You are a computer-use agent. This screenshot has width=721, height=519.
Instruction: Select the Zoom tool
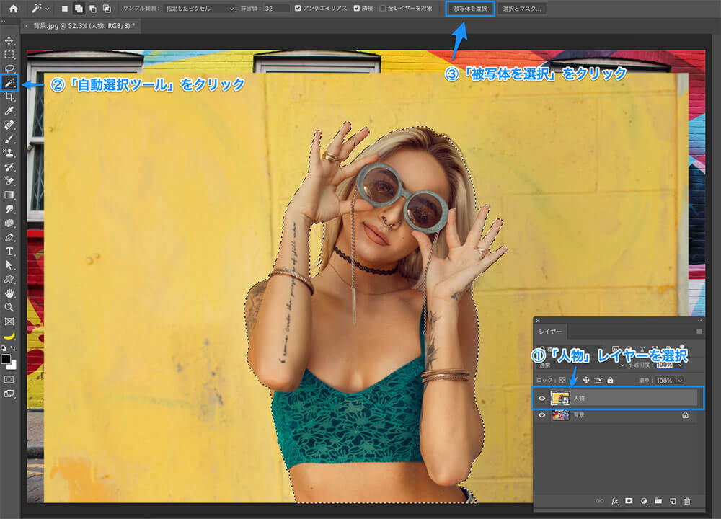click(x=9, y=307)
